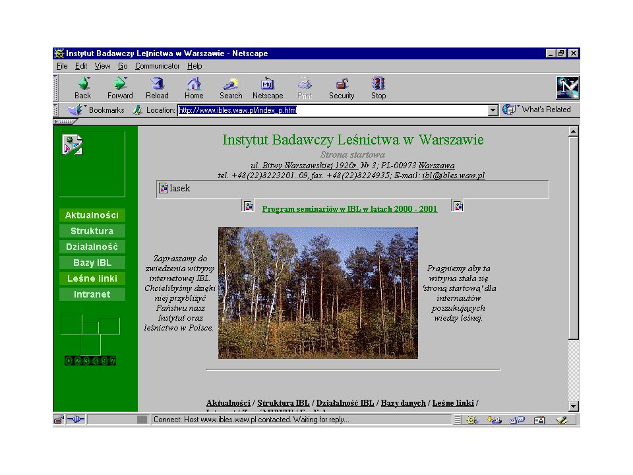Open Navigator from the component bar
Image resolution: width=633 pixels, height=475 pixels.
pyautogui.click(x=471, y=420)
